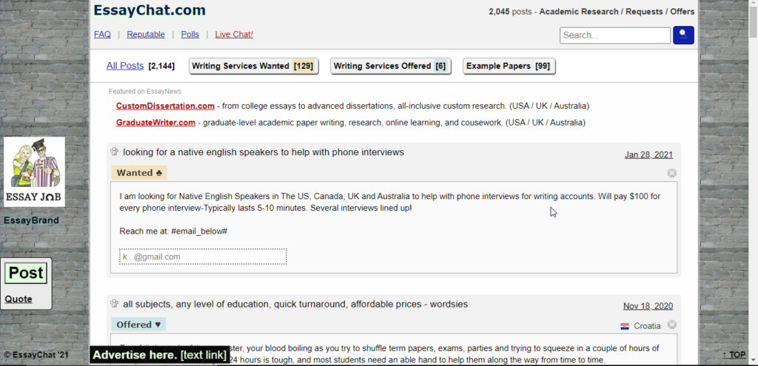Open the EssayChat.com home title
The width and height of the screenshot is (758, 366).
click(x=150, y=10)
